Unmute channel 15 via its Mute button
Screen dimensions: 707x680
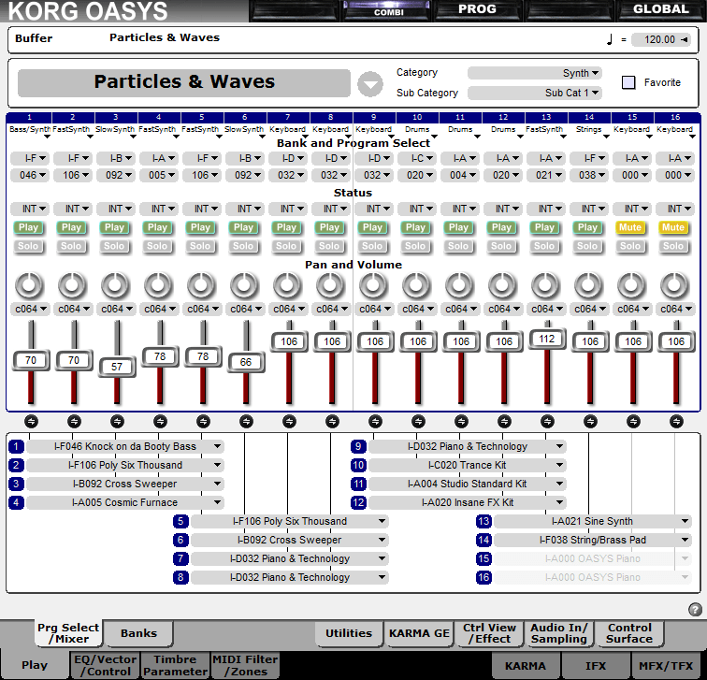[630, 227]
